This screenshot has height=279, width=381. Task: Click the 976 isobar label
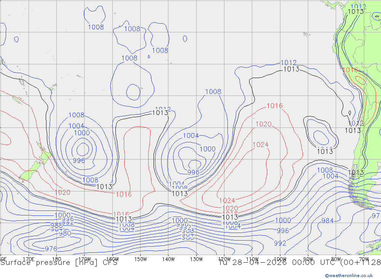pyautogui.click(x=51, y=249)
